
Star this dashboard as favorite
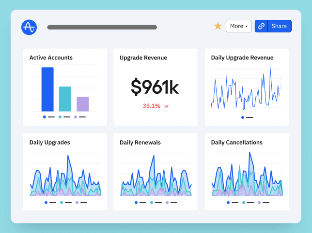click(218, 26)
